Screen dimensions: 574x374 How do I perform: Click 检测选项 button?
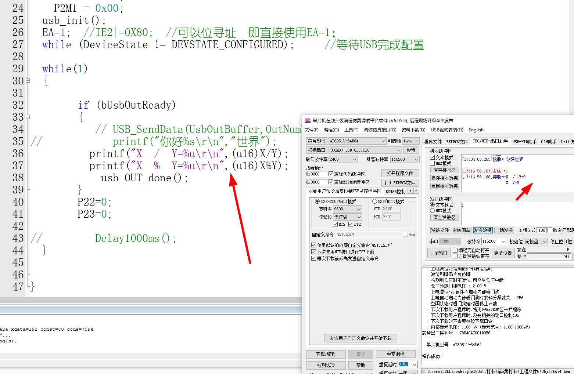[326, 365]
